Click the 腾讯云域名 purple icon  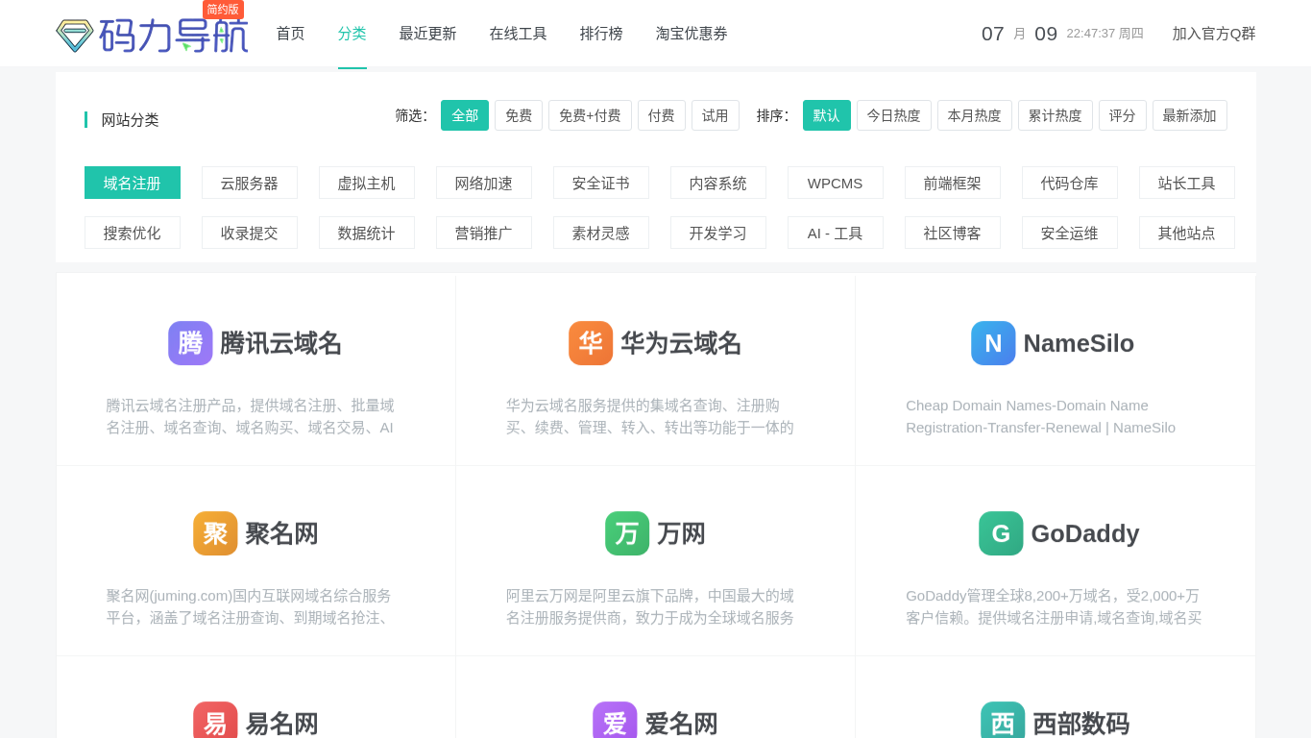pos(190,343)
